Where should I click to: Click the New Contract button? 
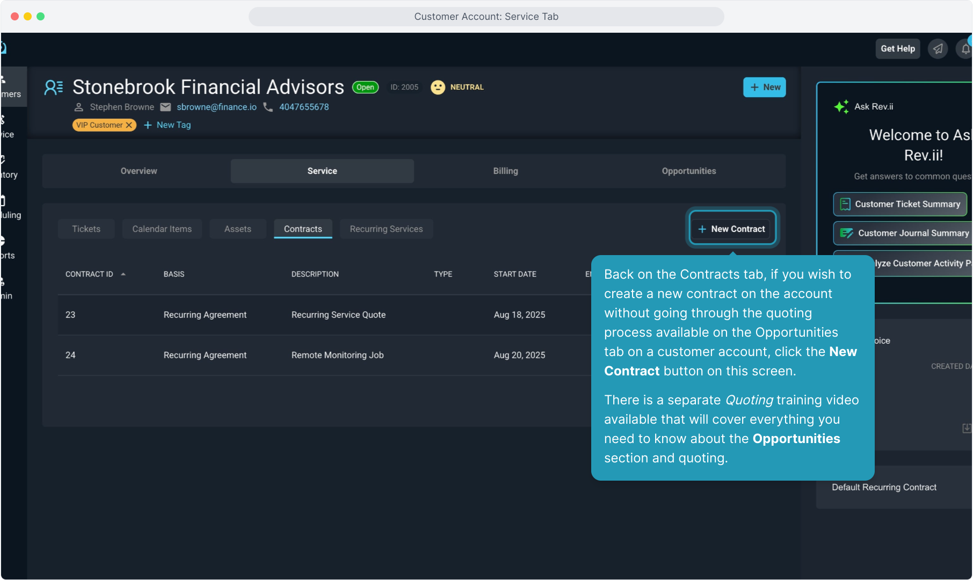tap(732, 229)
